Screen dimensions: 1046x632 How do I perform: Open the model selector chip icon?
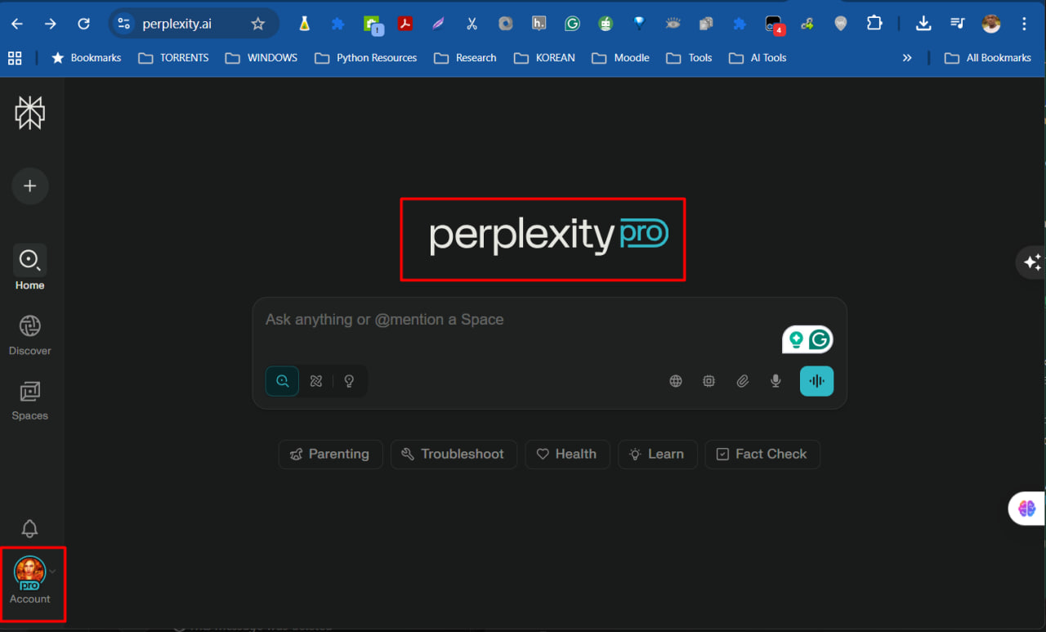[x=709, y=381]
